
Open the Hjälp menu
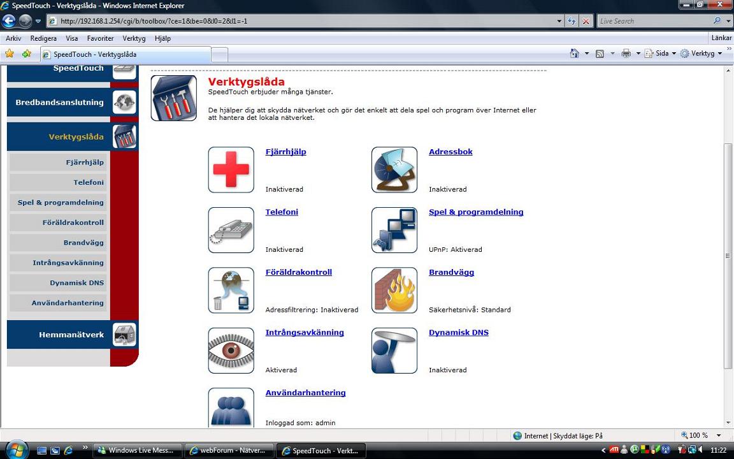pyautogui.click(x=162, y=38)
